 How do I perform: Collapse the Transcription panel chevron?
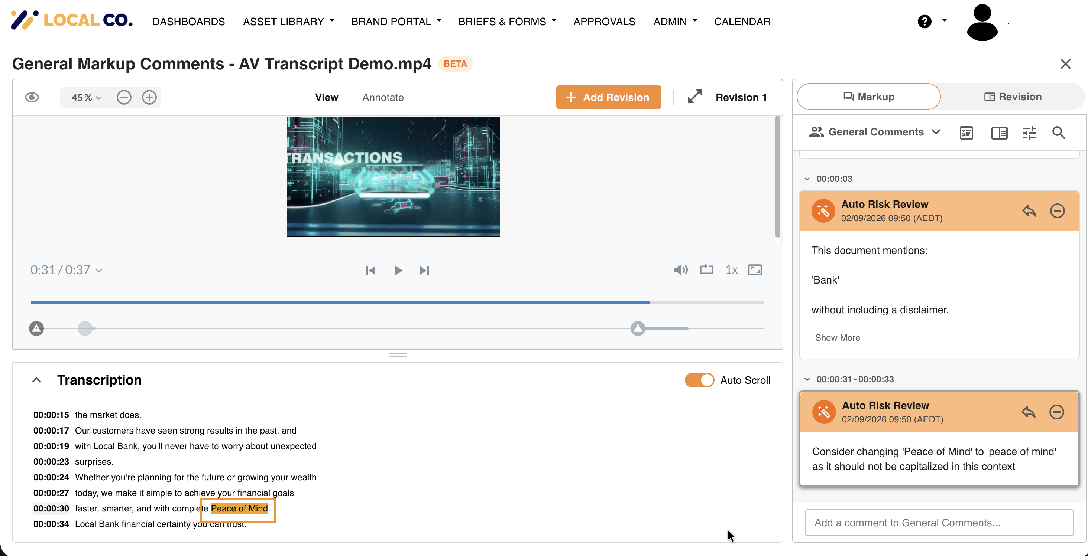[x=37, y=380]
